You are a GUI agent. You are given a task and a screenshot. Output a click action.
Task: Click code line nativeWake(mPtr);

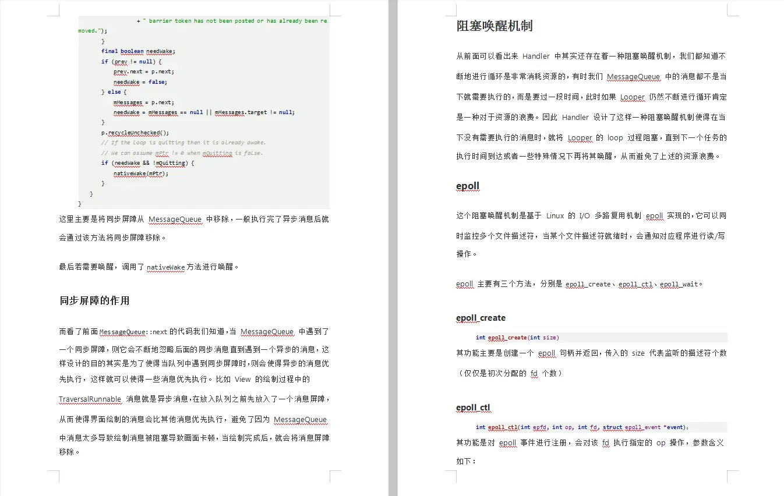tap(140, 173)
